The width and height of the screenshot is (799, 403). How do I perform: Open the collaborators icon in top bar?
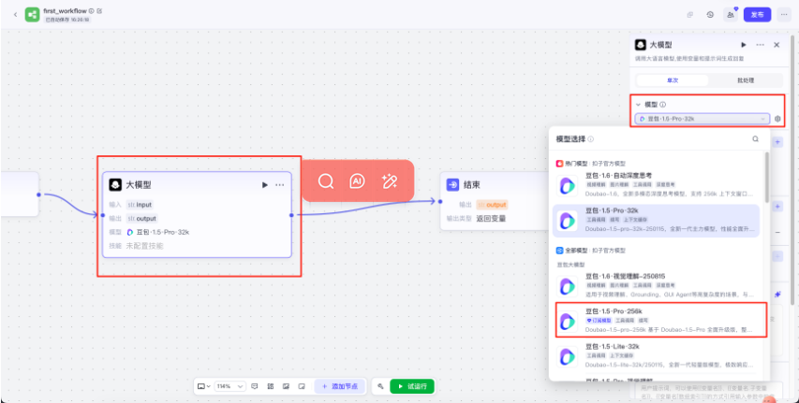[731, 15]
